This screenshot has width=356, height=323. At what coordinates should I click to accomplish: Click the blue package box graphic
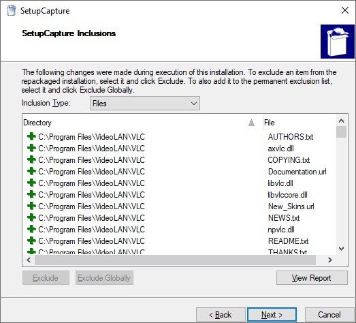tap(338, 42)
